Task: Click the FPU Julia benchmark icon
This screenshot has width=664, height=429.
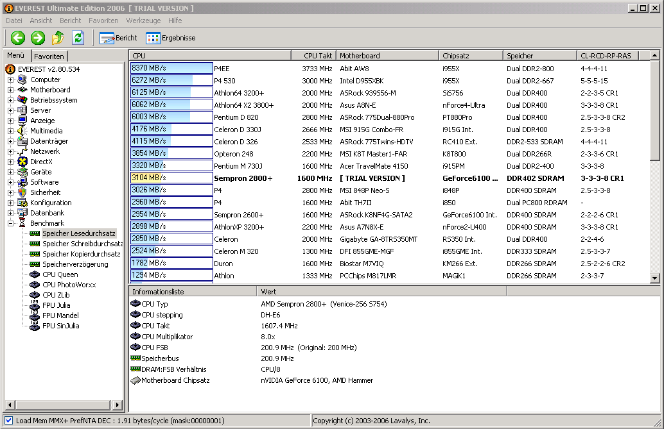Action: pyautogui.click(x=35, y=305)
